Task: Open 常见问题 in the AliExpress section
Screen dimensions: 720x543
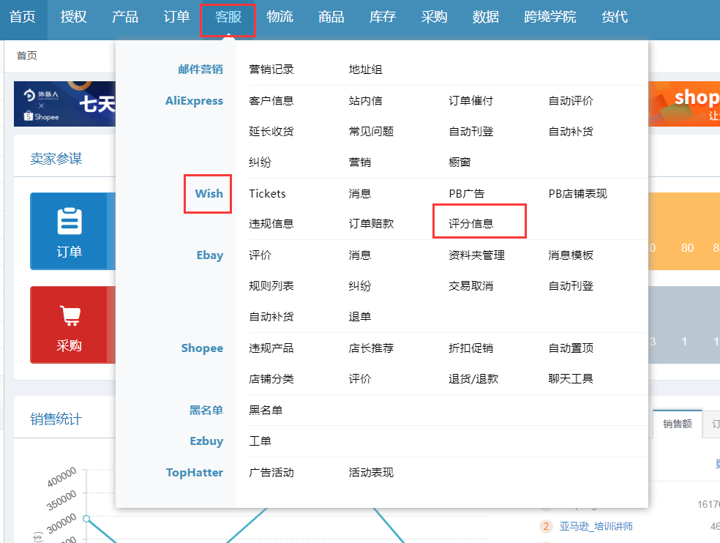Action: point(371,132)
